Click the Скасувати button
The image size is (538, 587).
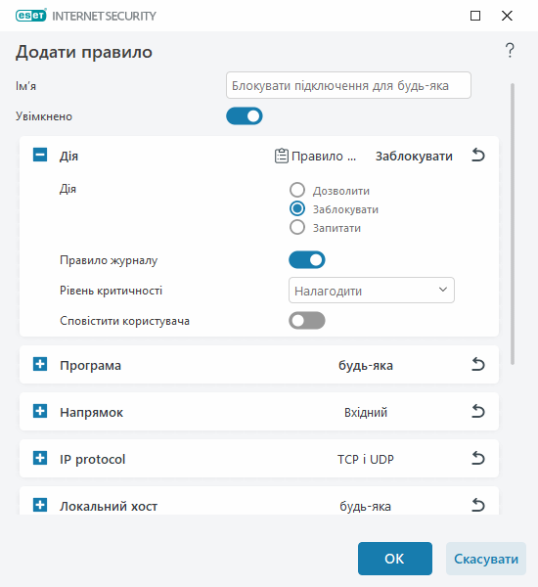[486, 559]
